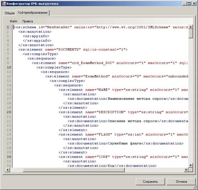Close the Конфигуратор XML-выгрузчика window

coord(194,4)
